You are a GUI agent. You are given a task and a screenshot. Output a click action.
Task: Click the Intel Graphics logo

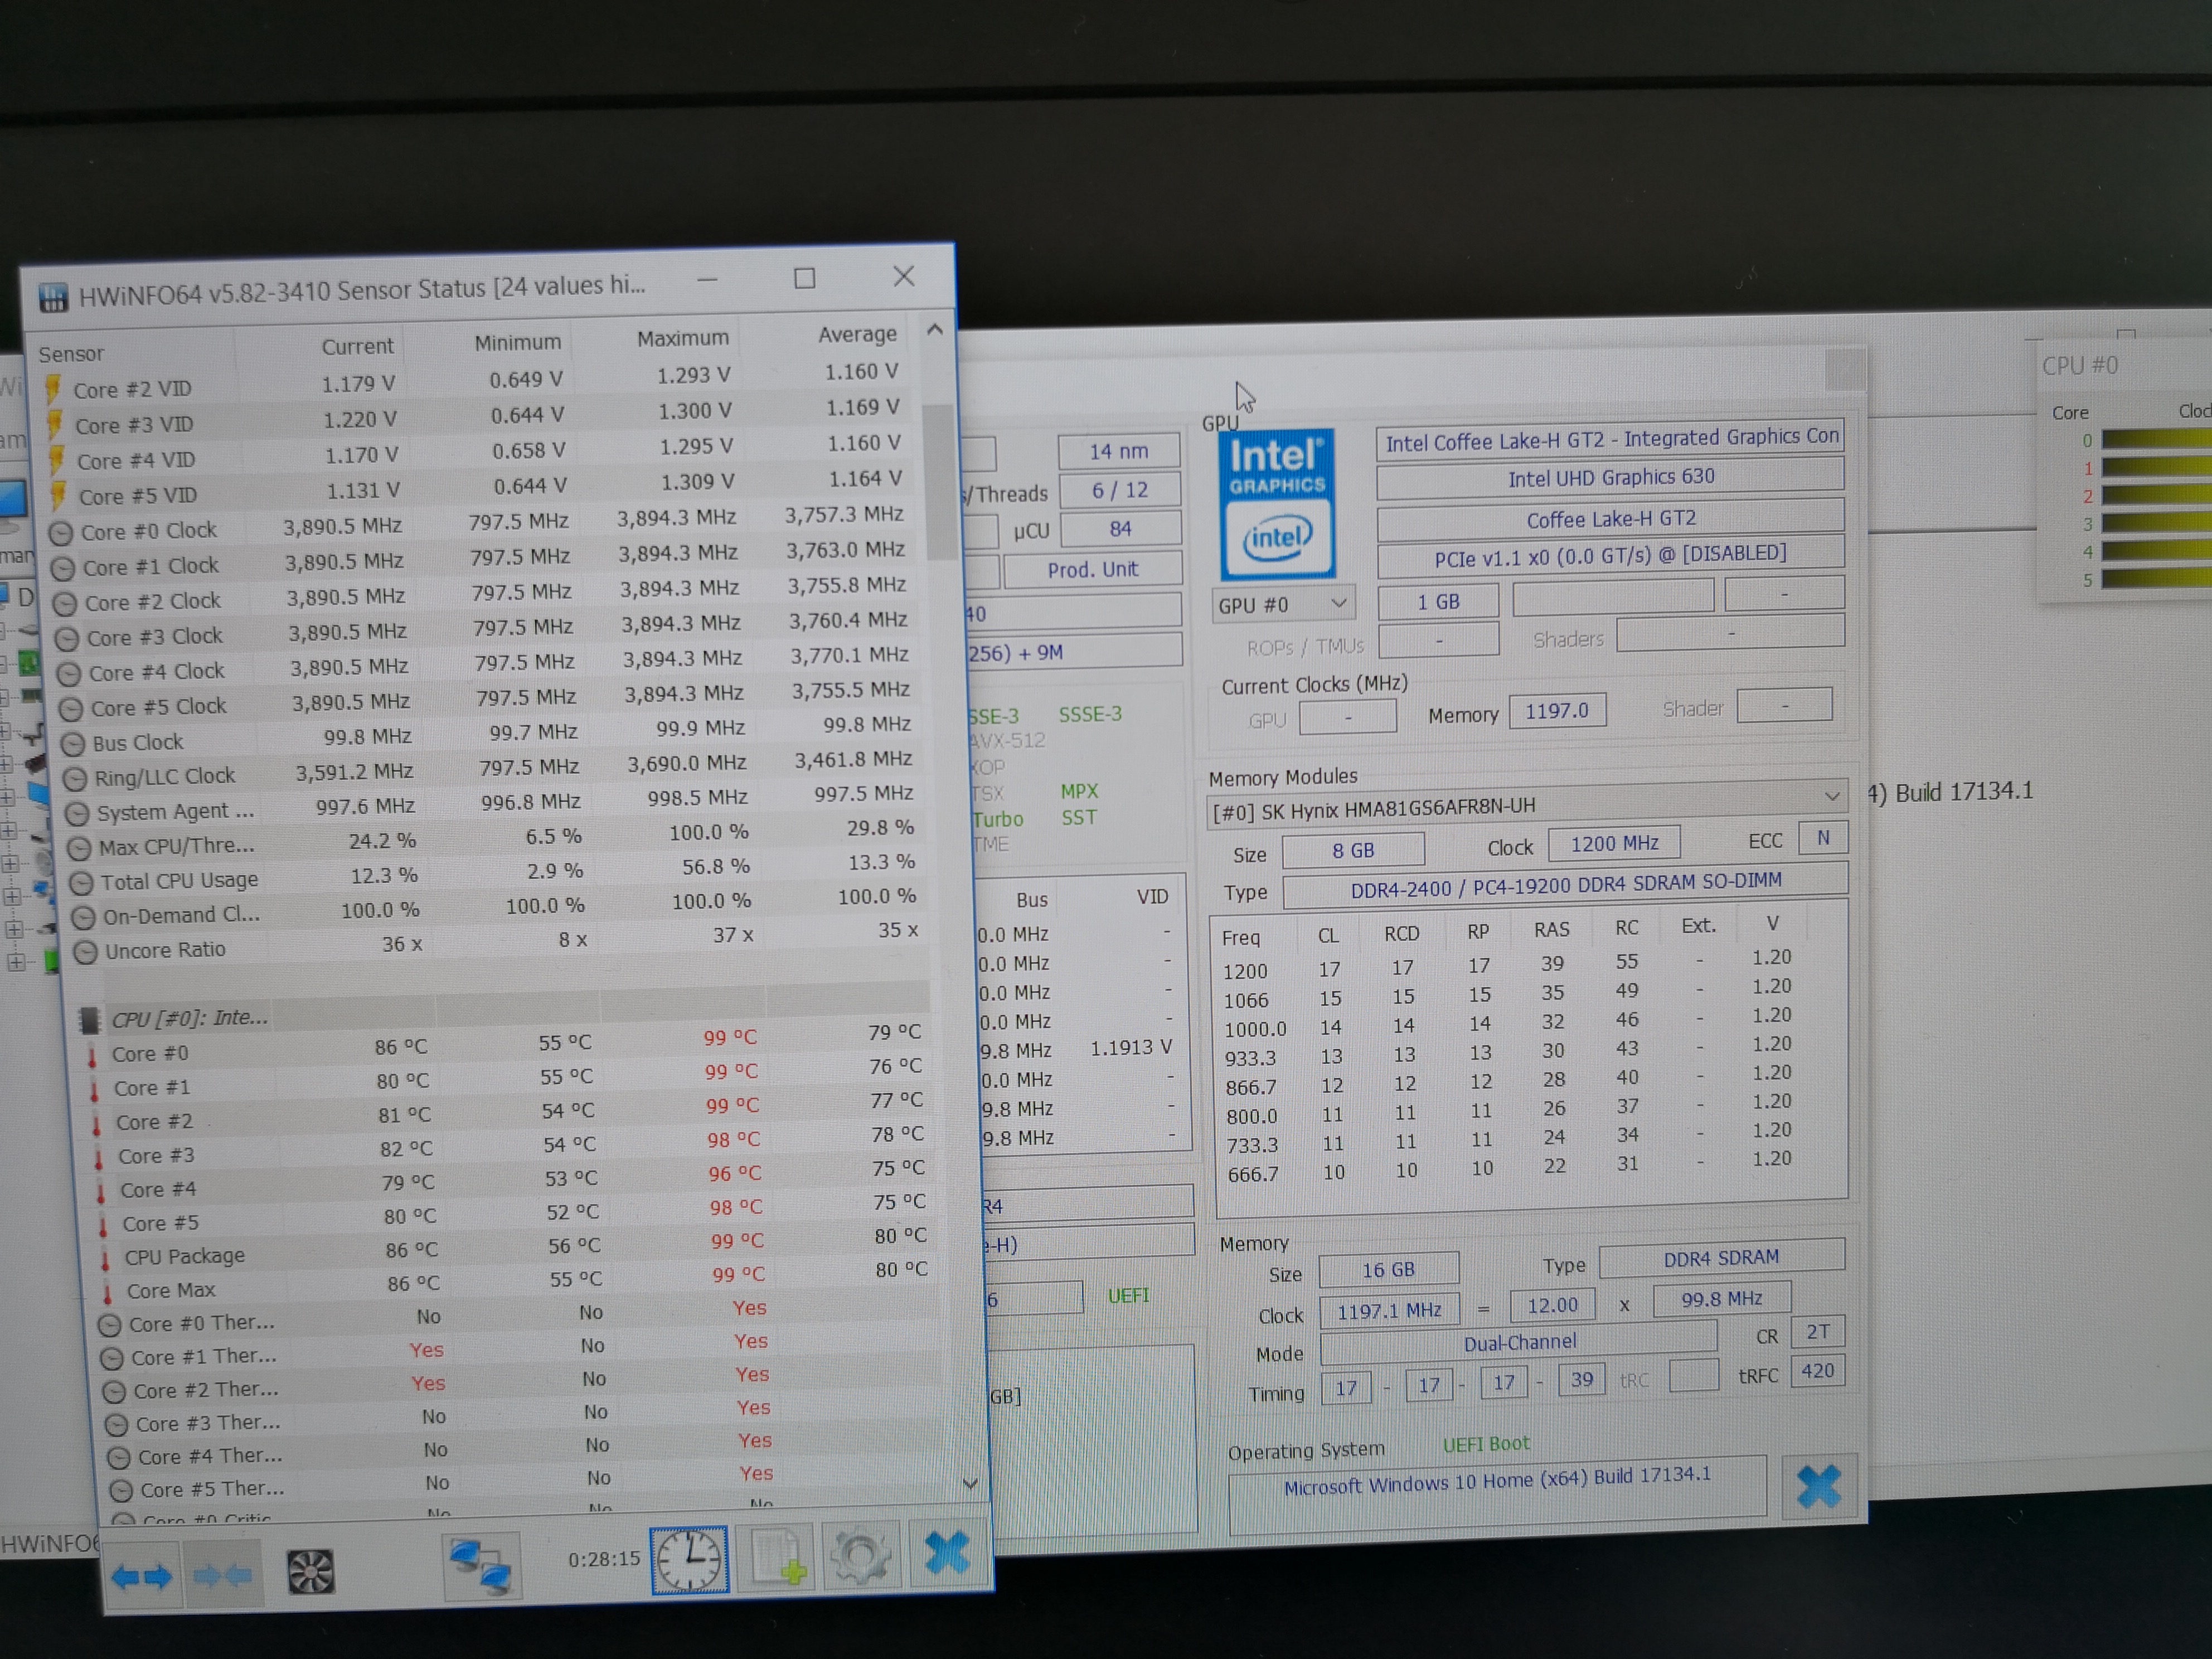pyautogui.click(x=1277, y=504)
